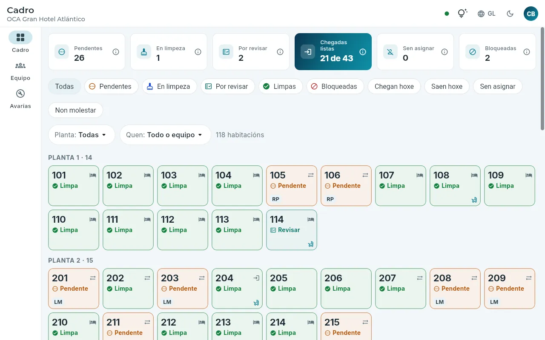The image size is (545, 340).
Task: Open the Avarías wrench icon
Action: 20,94
